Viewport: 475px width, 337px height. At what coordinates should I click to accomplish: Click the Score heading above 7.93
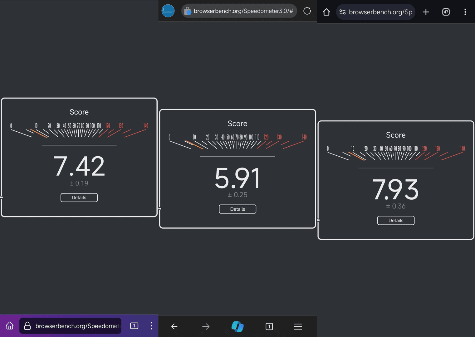coord(396,135)
